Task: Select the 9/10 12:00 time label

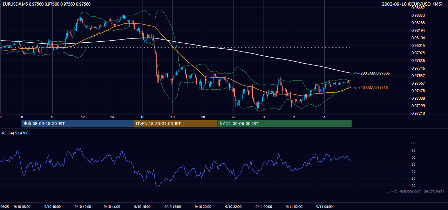Action: click(83, 206)
